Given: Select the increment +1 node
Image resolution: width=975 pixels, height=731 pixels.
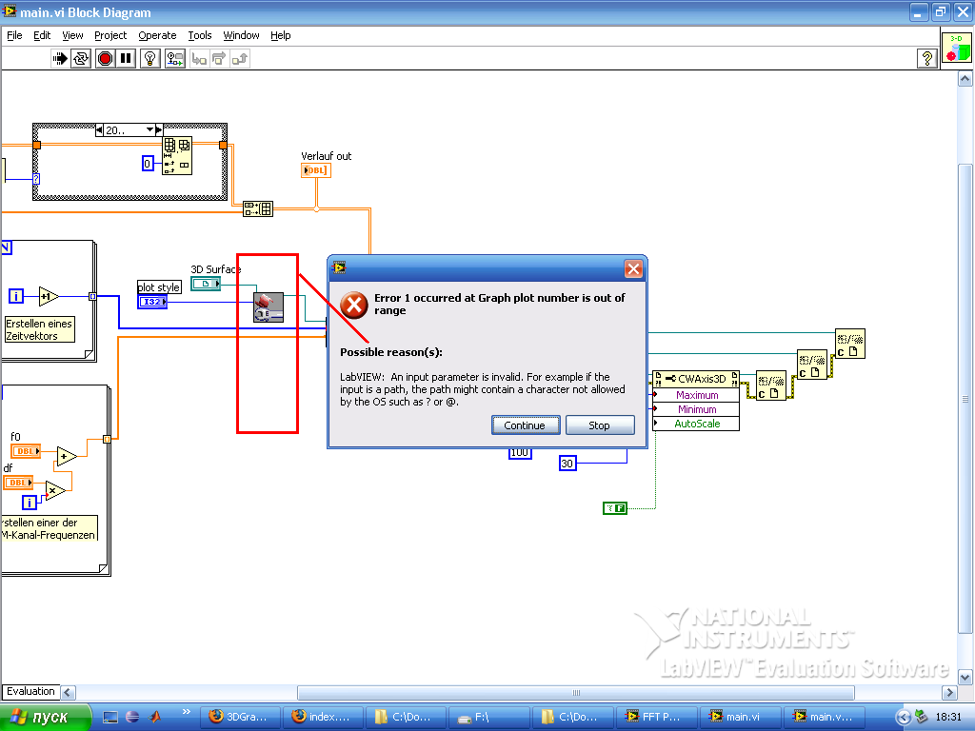Looking at the screenshot, I should tap(49, 297).
